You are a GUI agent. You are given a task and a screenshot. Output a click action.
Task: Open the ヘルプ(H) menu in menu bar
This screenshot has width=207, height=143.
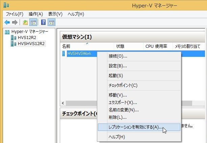[x=76, y=14]
